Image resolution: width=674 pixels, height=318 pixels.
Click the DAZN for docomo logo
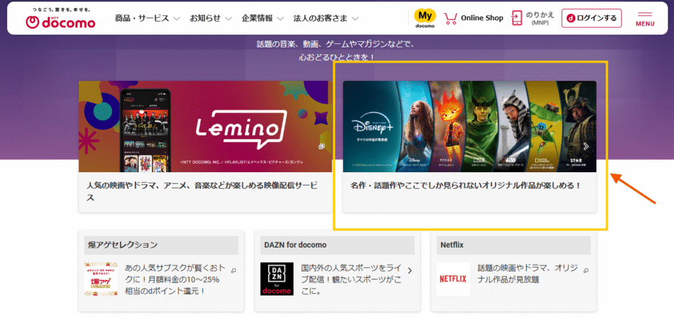(276, 279)
